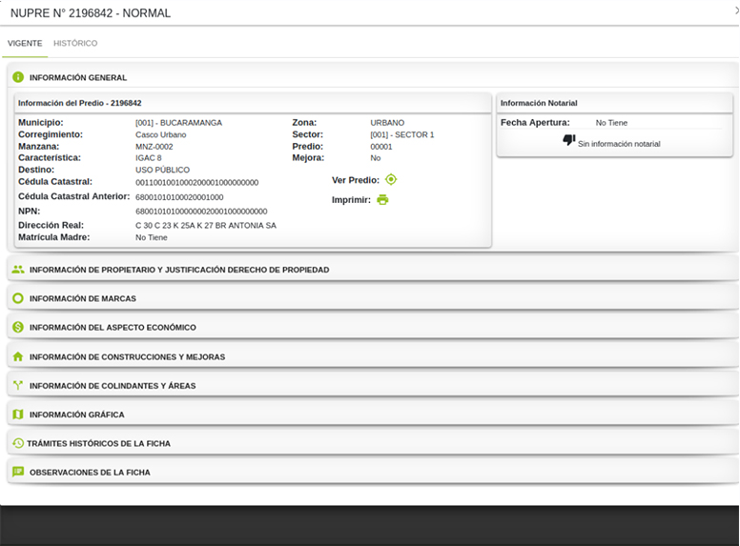Expand OBSERVACIONES DE LA FICHA section
This screenshot has height=546, width=740.
pos(373,472)
